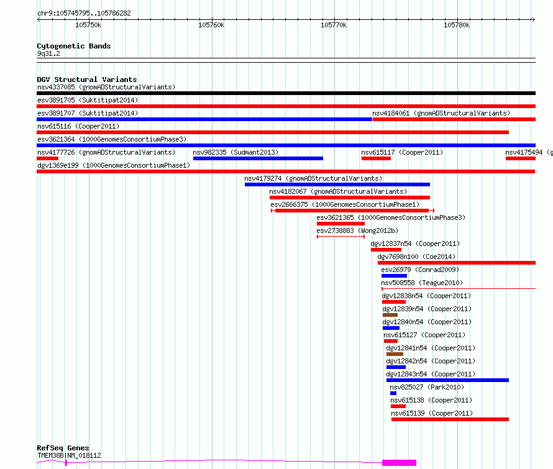Click the red bar under nsv4175494
Screen dimensions: 553x469
click(x=521, y=158)
